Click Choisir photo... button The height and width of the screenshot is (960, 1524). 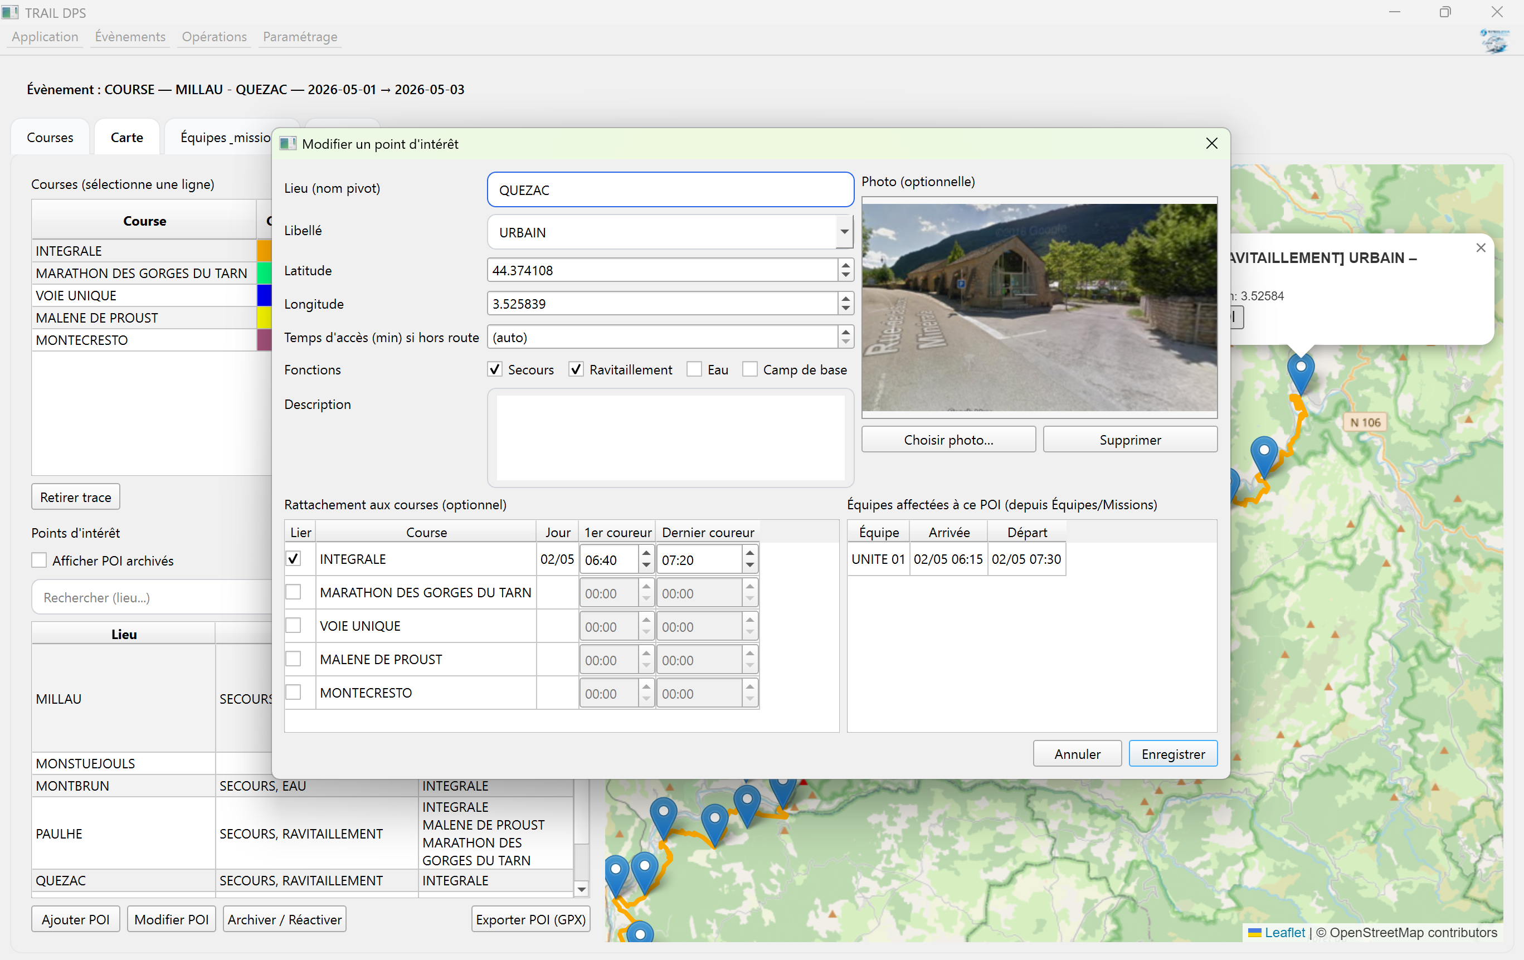[x=948, y=440]
